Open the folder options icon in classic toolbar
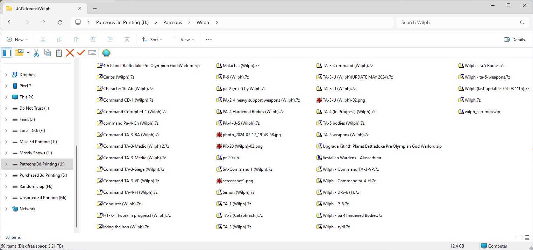The height and width of the screenshot is (250, 533). [19, 53]
